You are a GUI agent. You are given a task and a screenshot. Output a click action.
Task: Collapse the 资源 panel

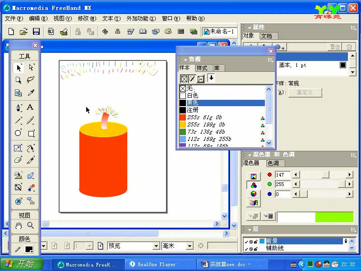(185, 60)
